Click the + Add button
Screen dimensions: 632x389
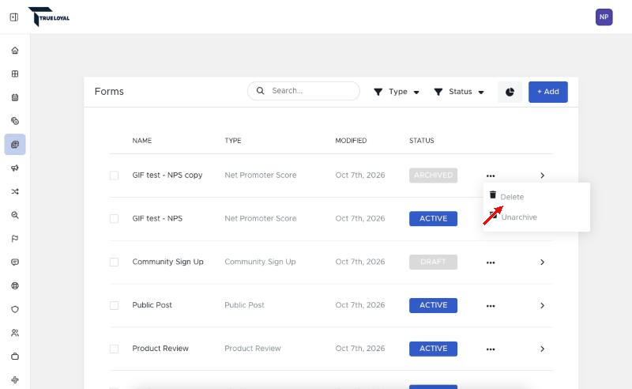(x=548, y=92)
